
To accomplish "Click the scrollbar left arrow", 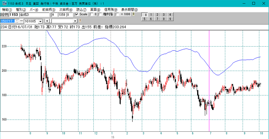I will (x=47, y=21).
